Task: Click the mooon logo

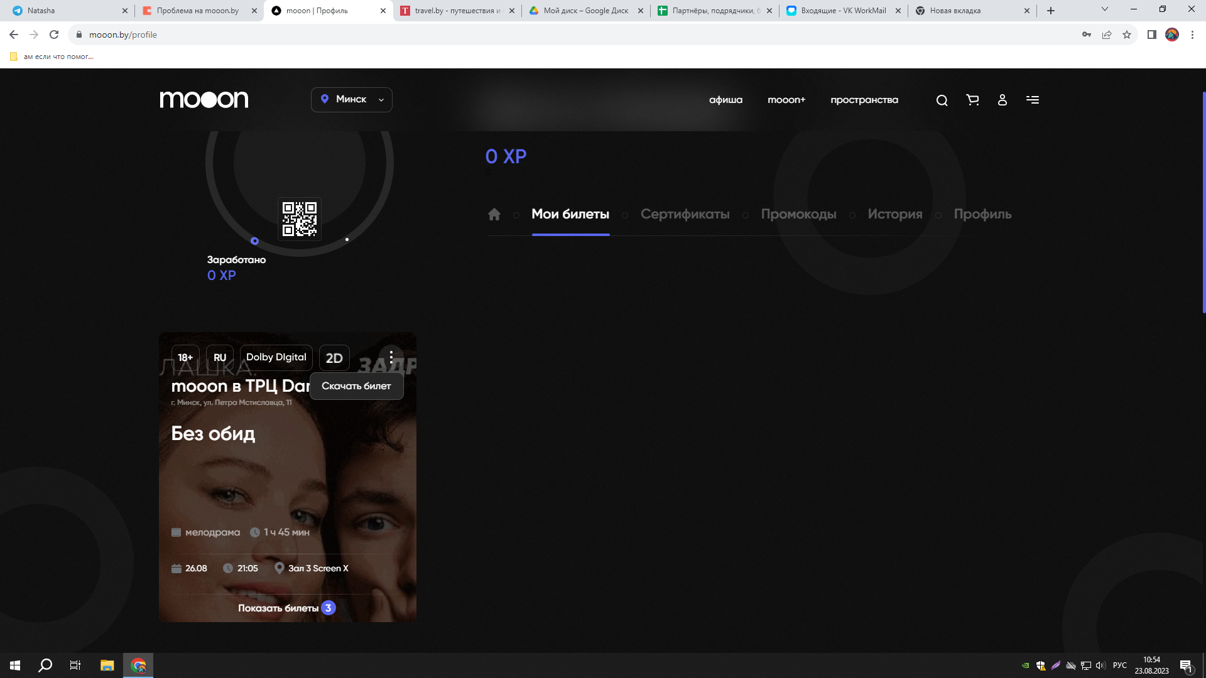Action: pyautogui.click(x=204, y=100)
